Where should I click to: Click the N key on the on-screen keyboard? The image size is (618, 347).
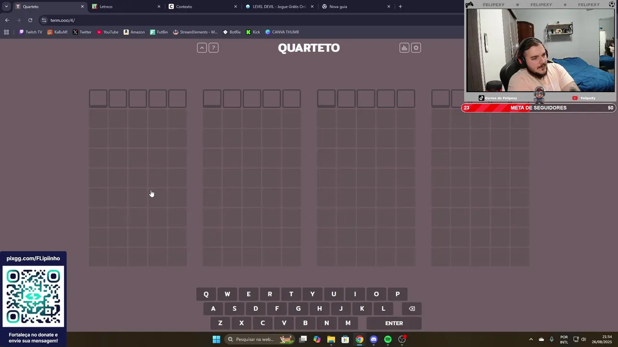[326, 323]
